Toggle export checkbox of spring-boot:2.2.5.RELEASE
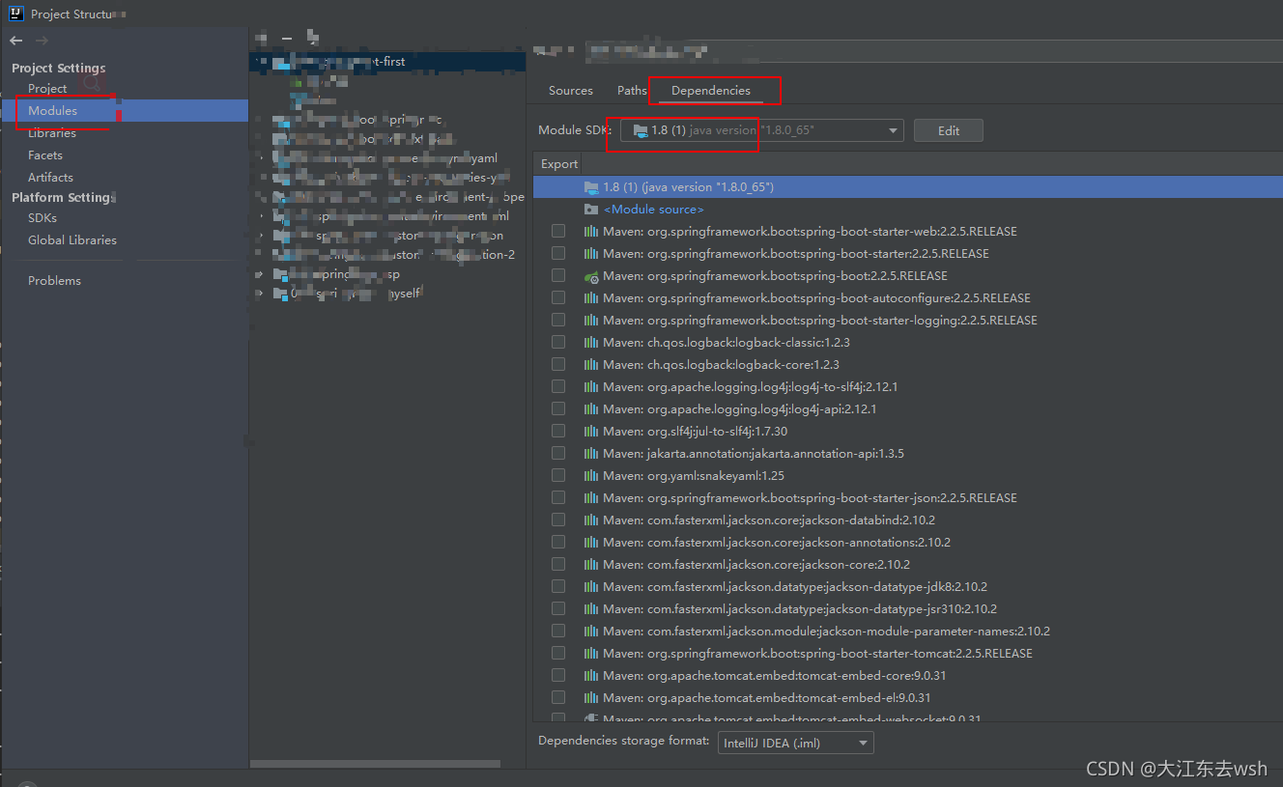The width and height of the screenshot is (1283, 787). point(558,276)
